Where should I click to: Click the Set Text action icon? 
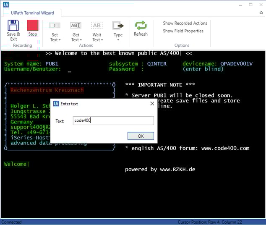(55, 26)
